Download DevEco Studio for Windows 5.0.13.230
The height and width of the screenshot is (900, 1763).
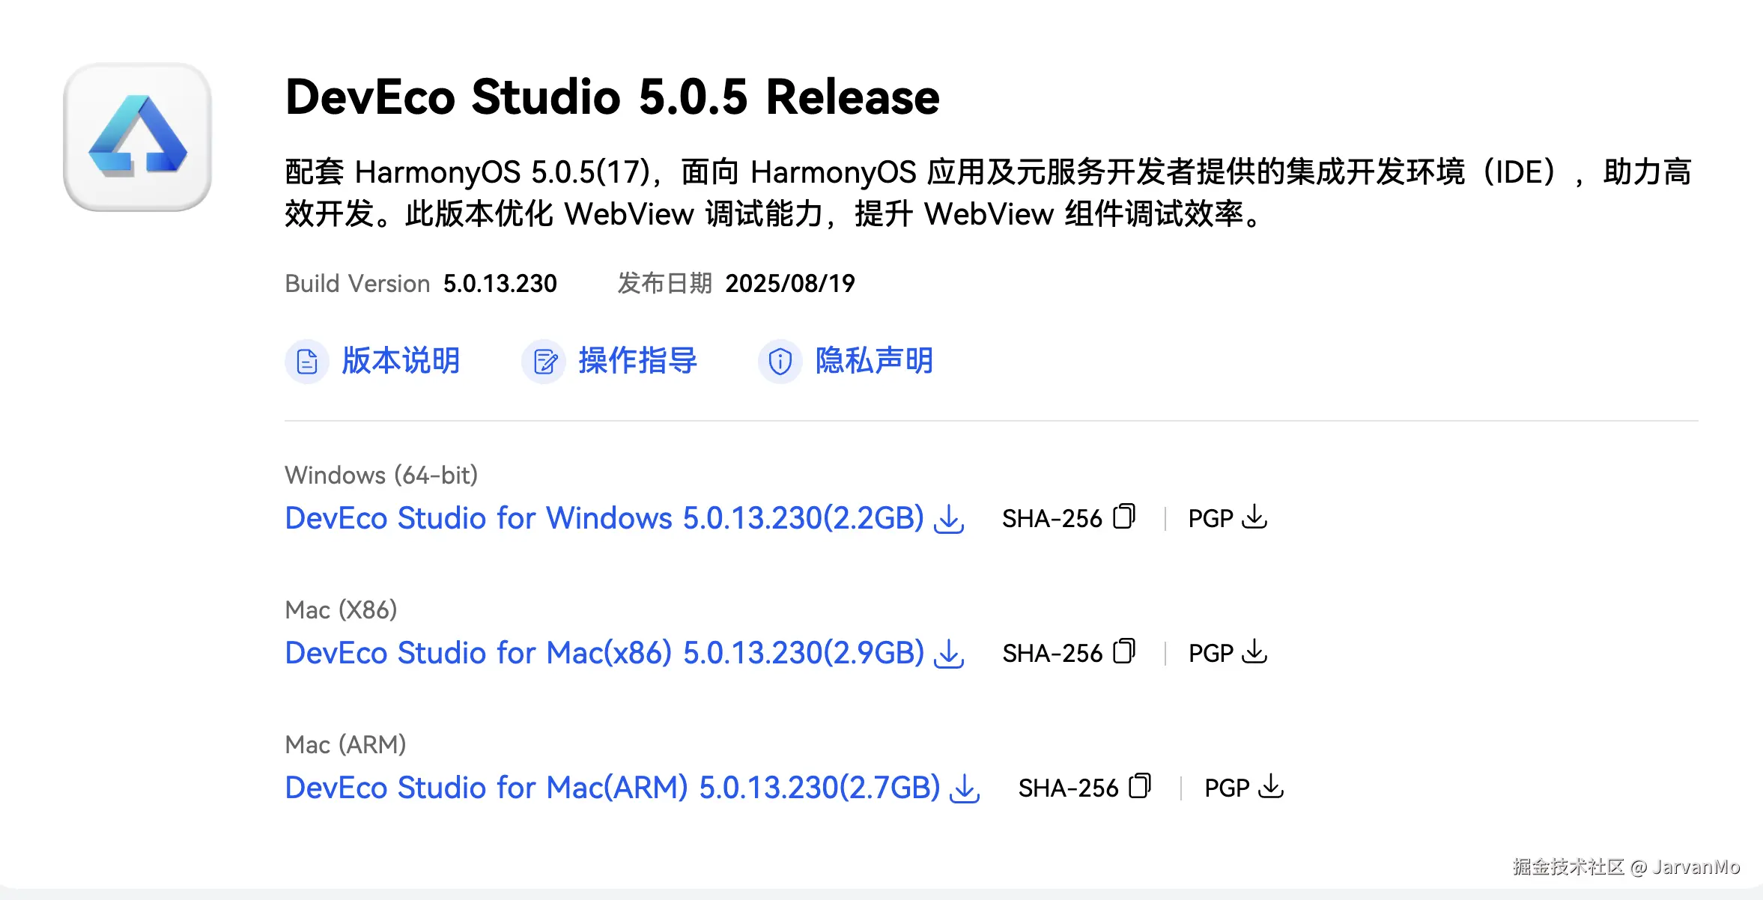(x=604, y=518)
